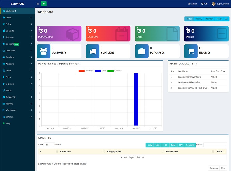The width and height of the screenshot is (231, 171).
Task: Open the super_admin profile avatar
Action: point(214,4)
